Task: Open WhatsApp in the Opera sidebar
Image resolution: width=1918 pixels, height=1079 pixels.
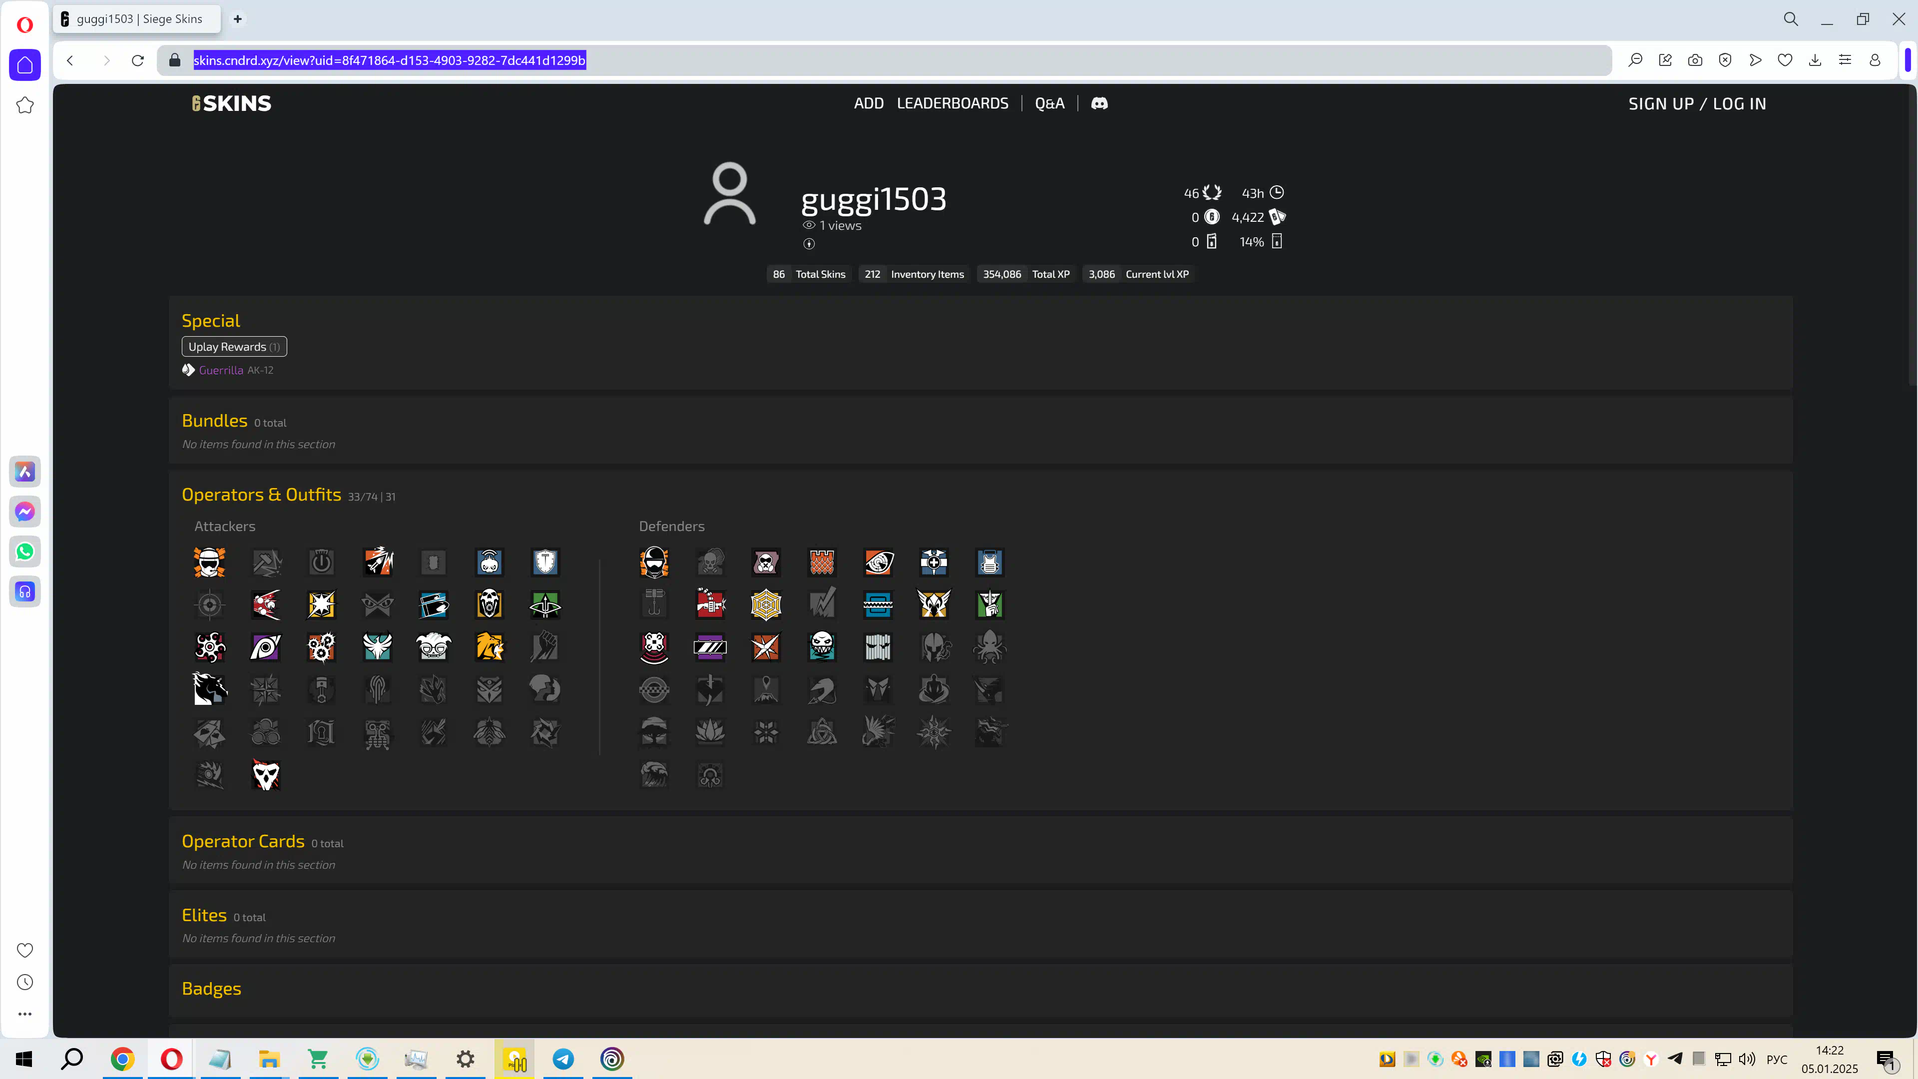Action: (24, 552)
